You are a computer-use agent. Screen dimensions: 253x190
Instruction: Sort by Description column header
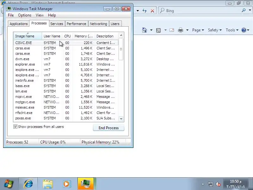tap(106, 36)
